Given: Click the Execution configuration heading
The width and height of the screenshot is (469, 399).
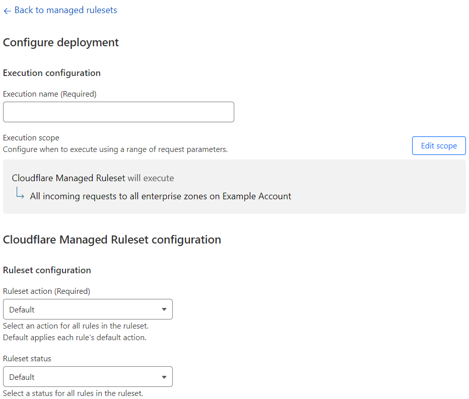Looking at the screenshot, I should [51, 72].
